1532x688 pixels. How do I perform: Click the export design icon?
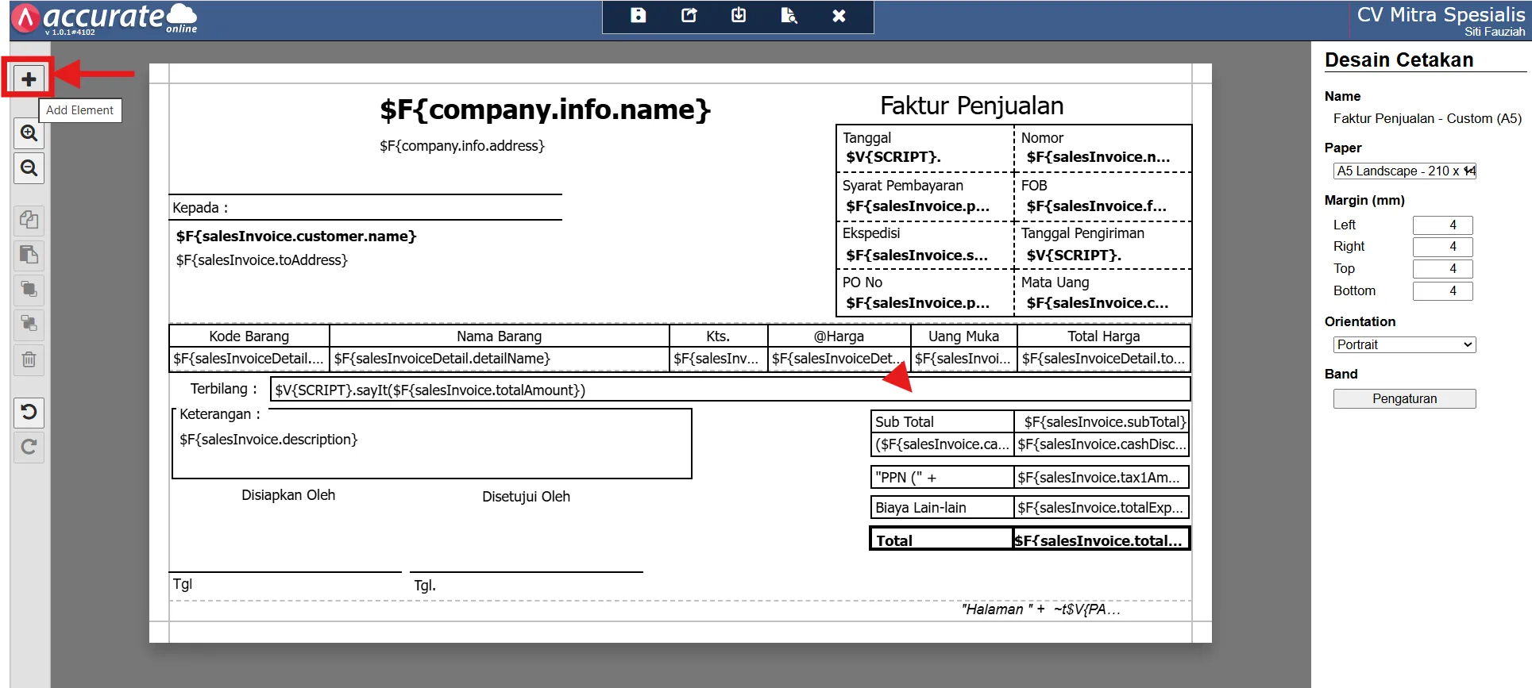tap(689, 16)
